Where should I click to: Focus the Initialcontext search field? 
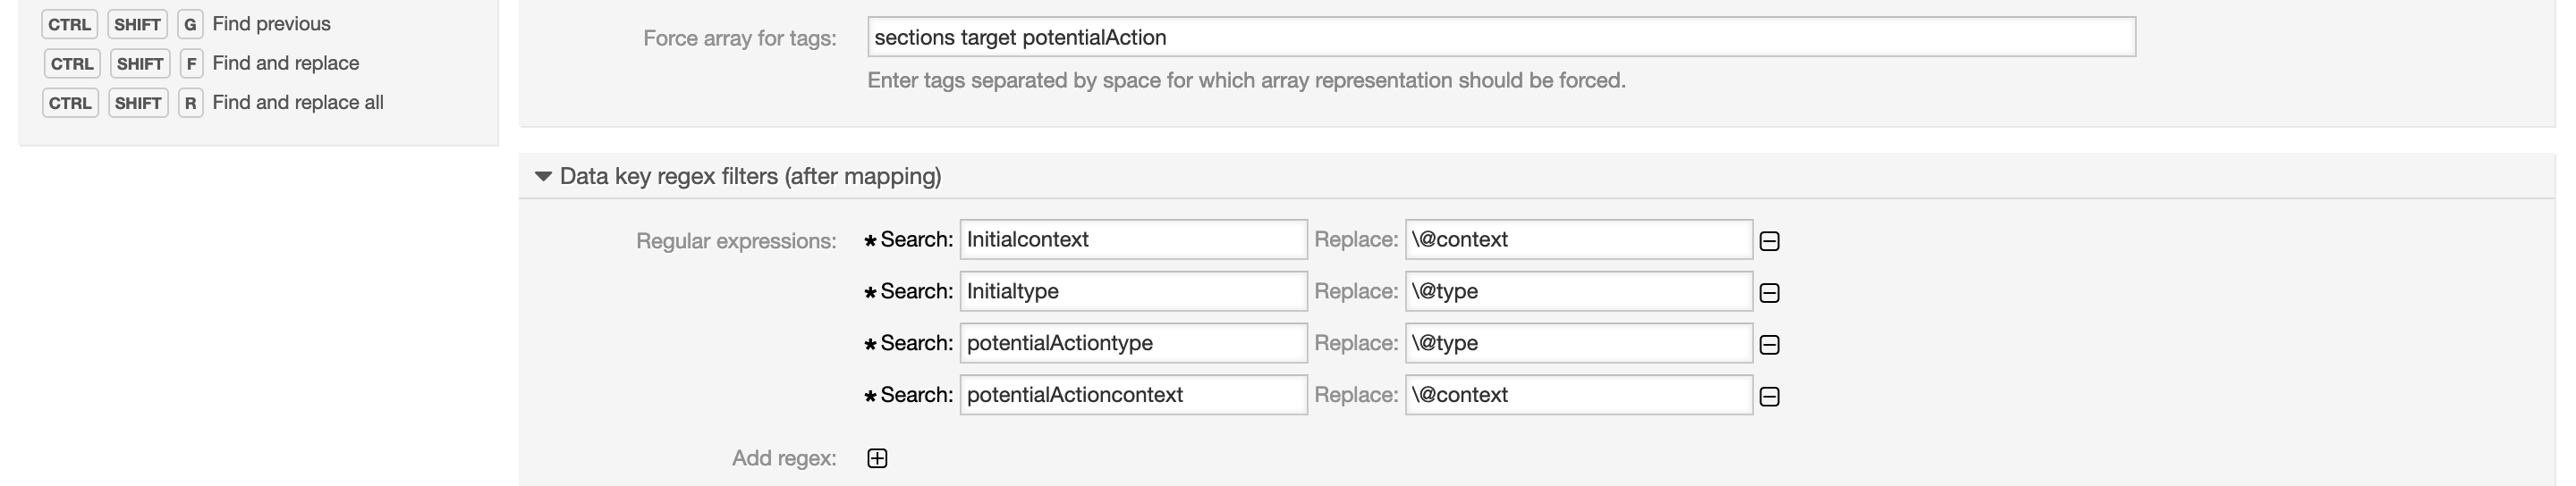tap(1133, 239)
